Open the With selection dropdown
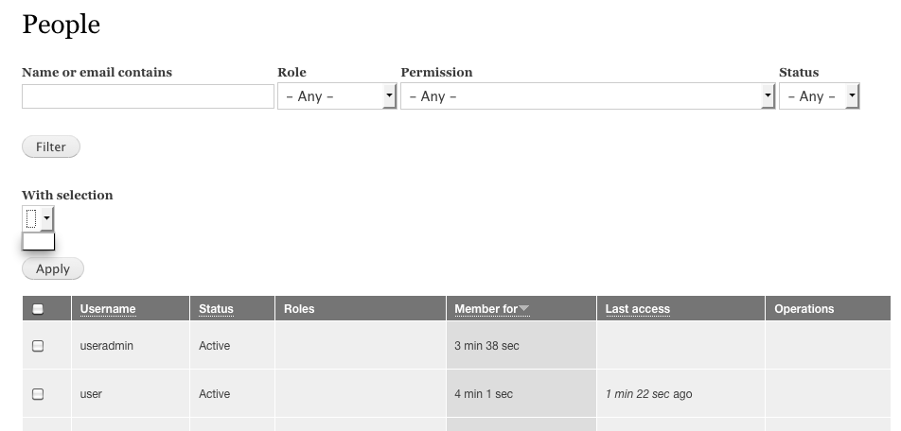 tap(38, 219)
